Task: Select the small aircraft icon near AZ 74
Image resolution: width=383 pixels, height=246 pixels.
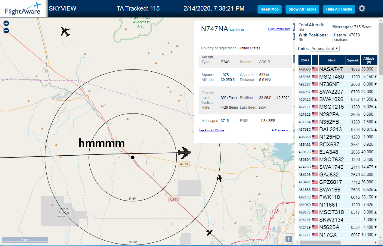Action: pos(219,178)
